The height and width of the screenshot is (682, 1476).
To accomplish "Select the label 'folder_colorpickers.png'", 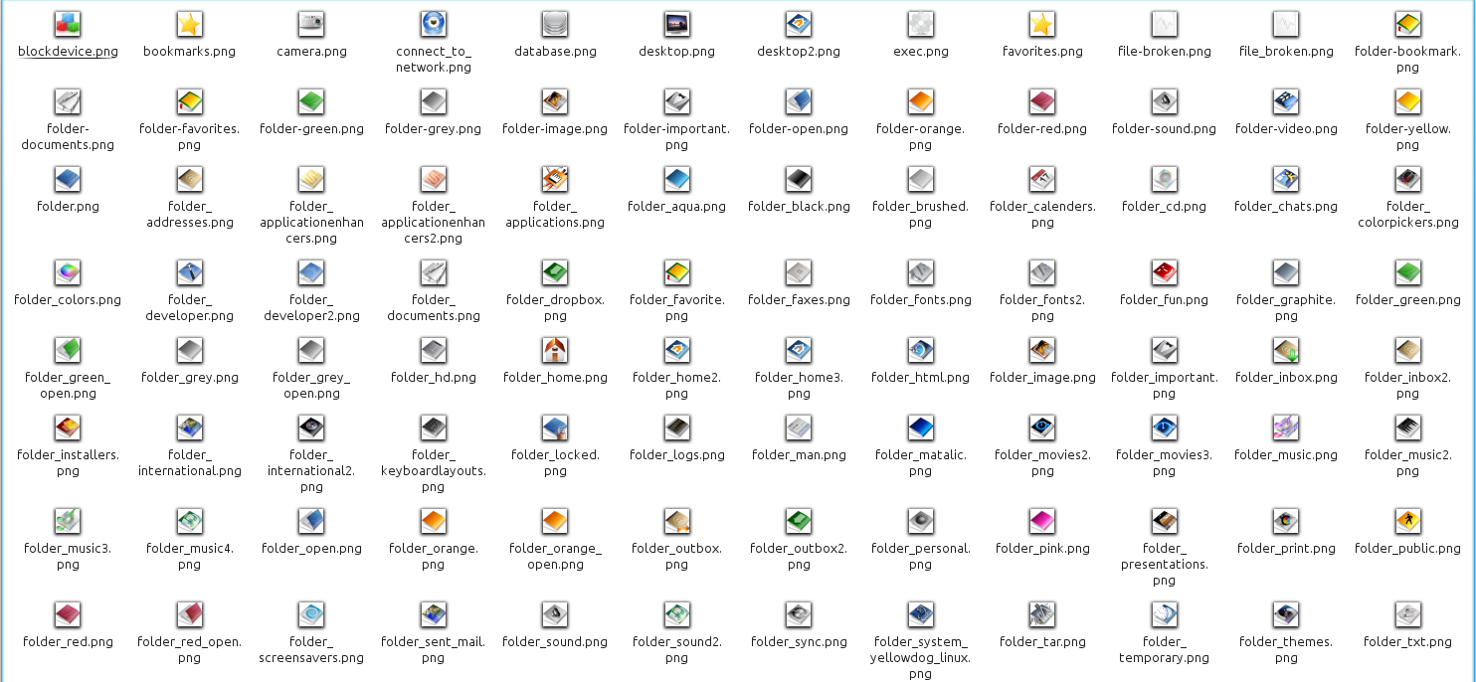I will point(1408,215).
